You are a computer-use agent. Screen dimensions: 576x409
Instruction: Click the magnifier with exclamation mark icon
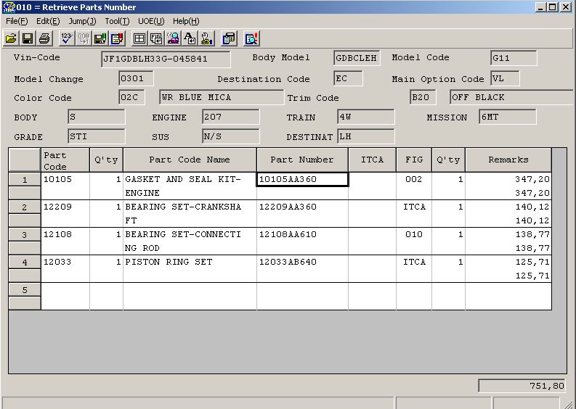coord(251,38)
